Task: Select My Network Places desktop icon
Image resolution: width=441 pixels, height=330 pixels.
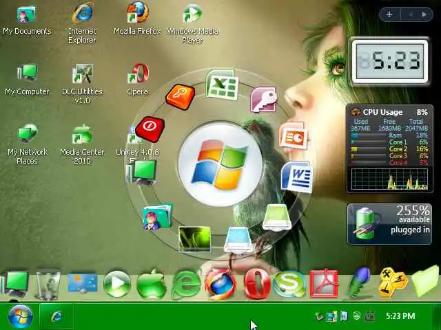Action: click(27, 144)
